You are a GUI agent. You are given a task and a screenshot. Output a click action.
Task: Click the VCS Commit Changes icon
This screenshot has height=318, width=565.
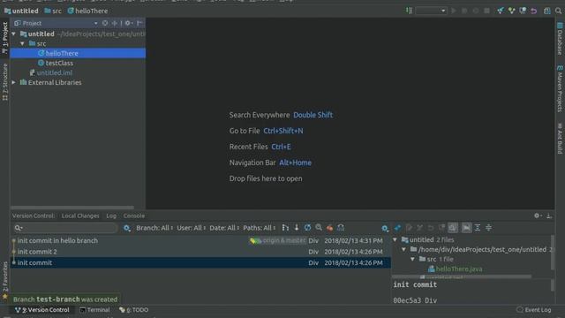coord(512,11)
